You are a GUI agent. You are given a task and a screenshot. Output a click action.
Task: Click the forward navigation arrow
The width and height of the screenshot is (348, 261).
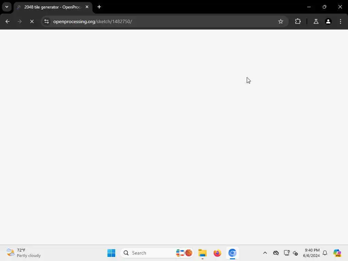[x=19, y=21]
